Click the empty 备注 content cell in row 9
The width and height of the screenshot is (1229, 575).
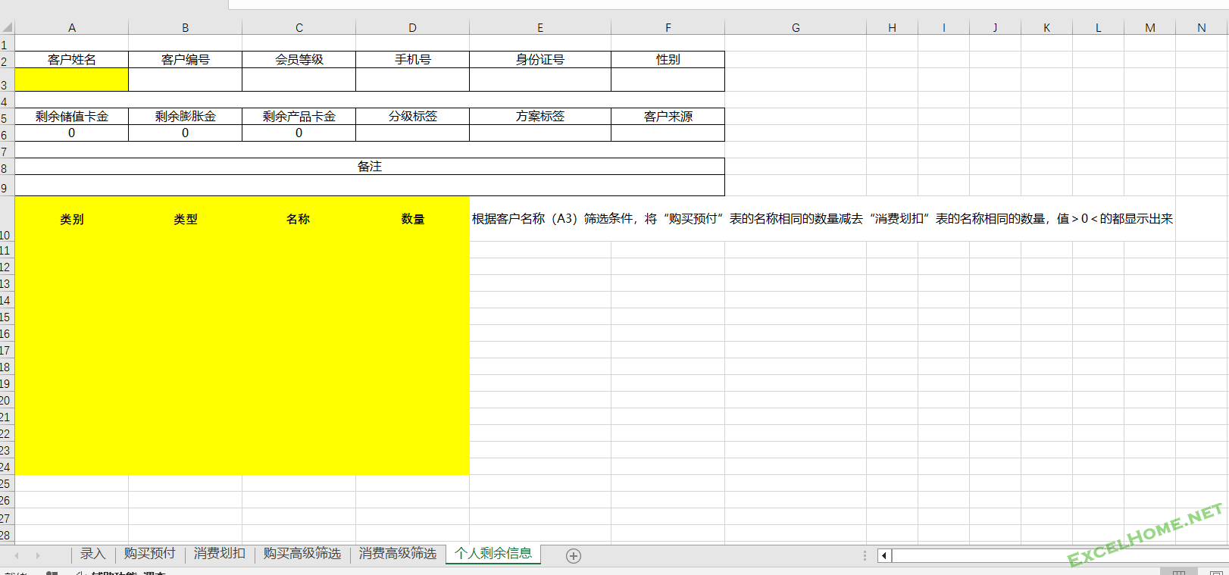370,186
